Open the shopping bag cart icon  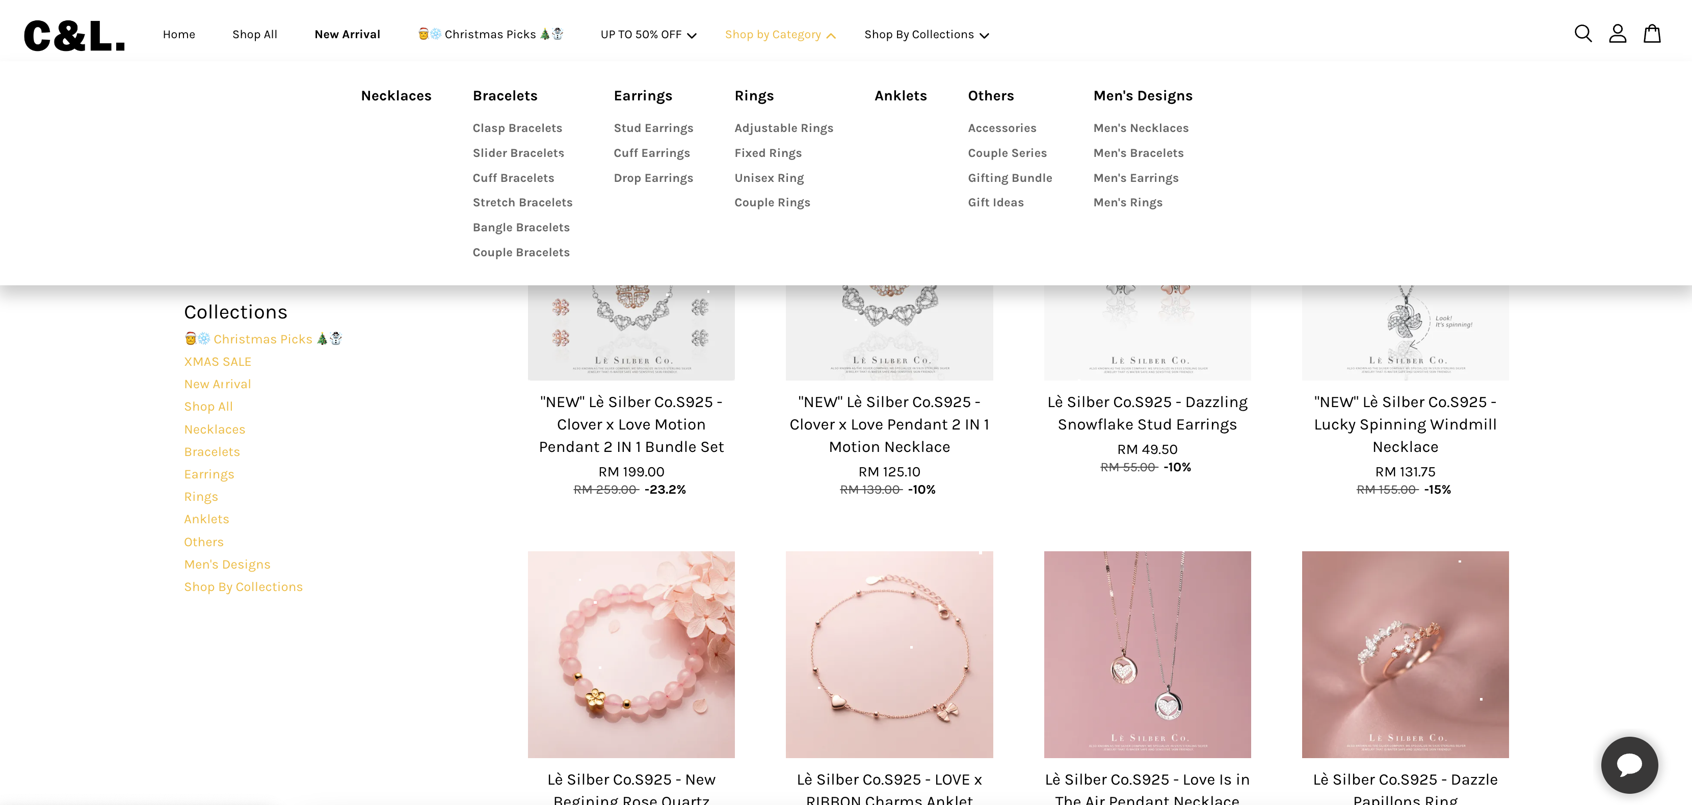pos(1652,34)
